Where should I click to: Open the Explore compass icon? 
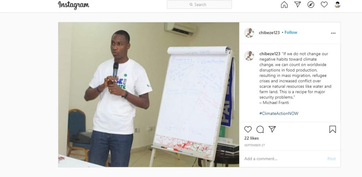[311, 5]
